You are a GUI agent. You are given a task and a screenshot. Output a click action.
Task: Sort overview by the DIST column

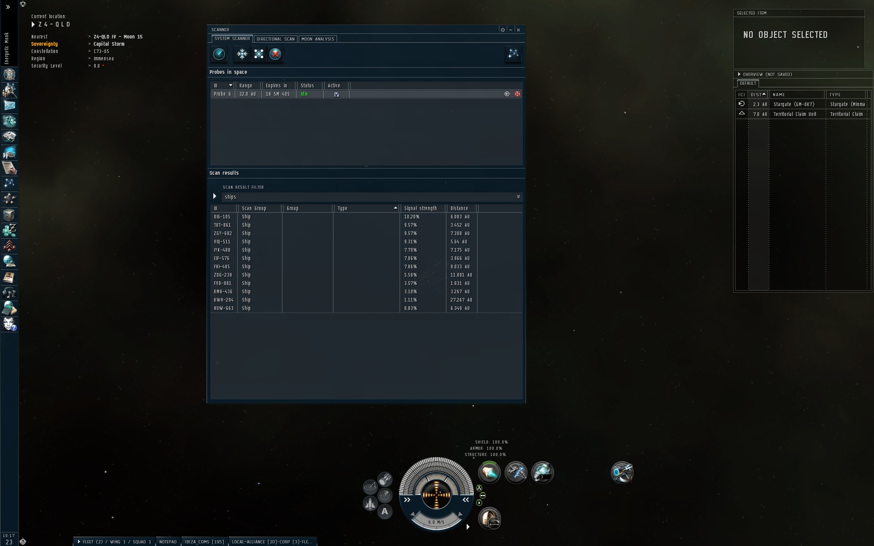click(758, 95)
